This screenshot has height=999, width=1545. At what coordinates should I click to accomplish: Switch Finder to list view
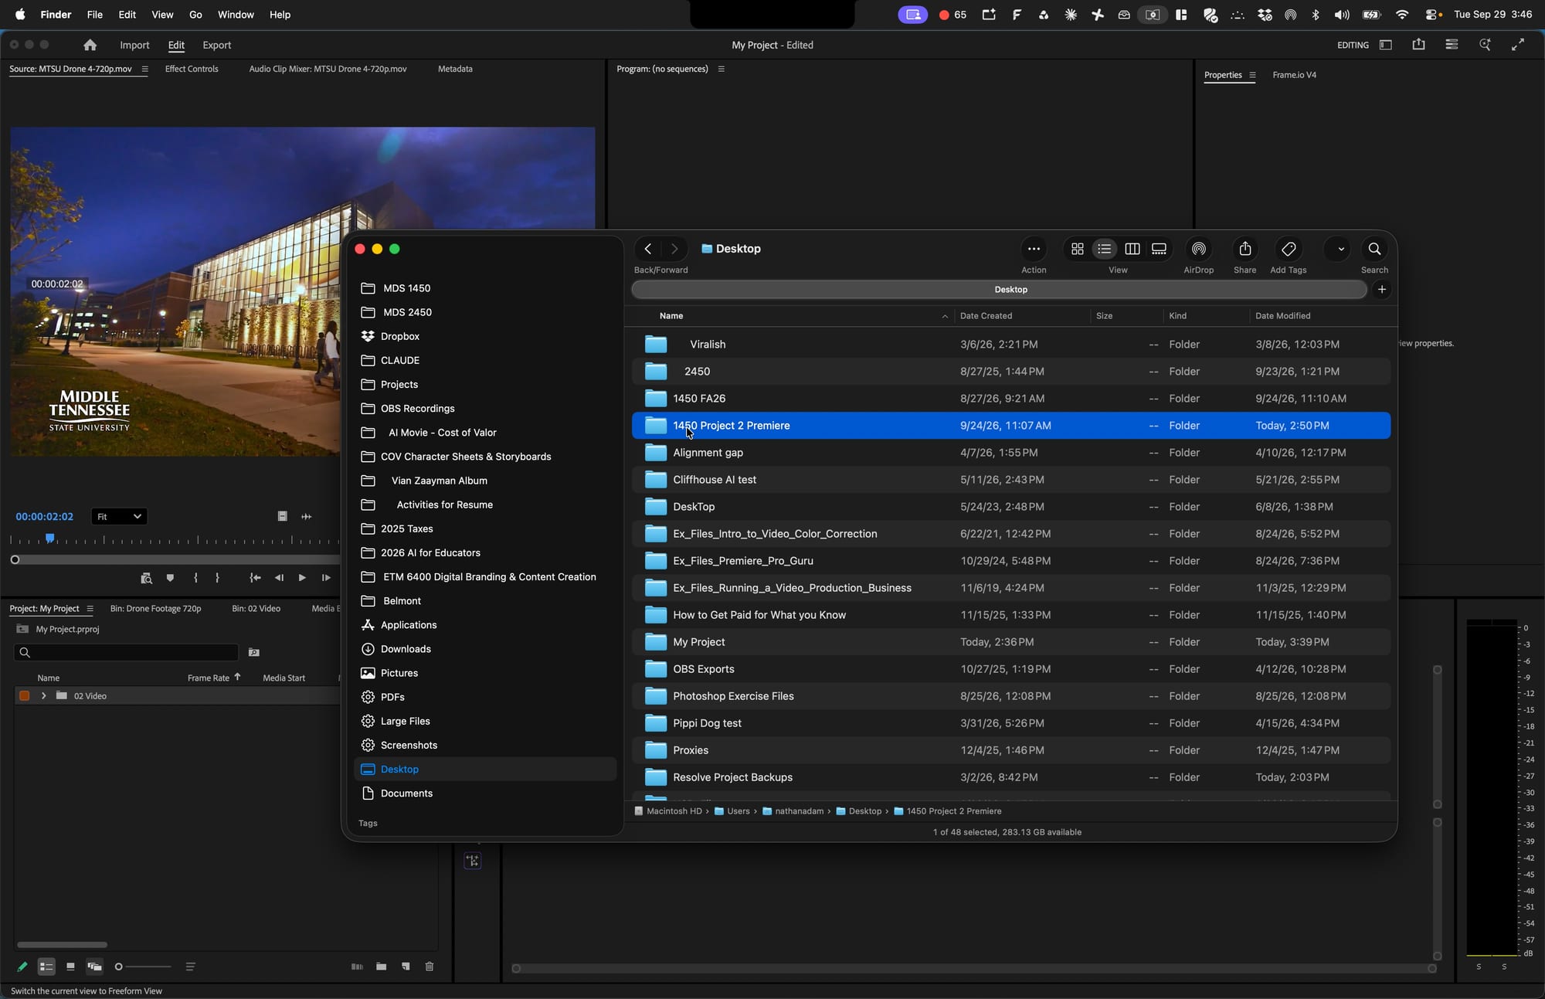tap(1105, 249)
